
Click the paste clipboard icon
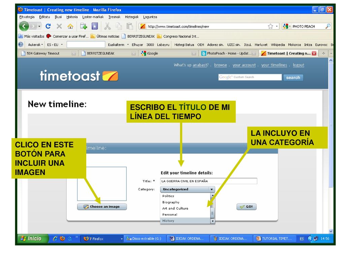coord(130,26)
